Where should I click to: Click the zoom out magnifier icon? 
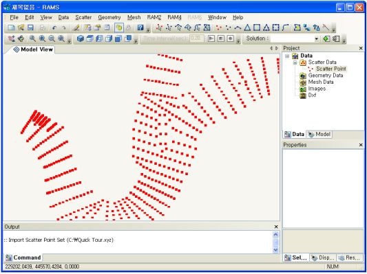pos(52,38)
